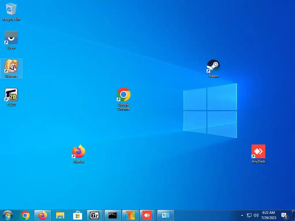Open the clock showing 6:22 AM

[x=269, y=215]
